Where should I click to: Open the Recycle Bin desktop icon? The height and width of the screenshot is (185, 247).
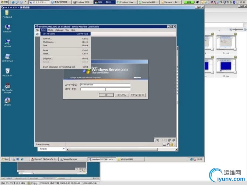click(7, 72)
